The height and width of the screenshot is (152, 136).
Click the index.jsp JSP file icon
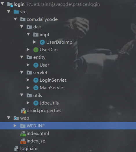(x=23, y=141)
